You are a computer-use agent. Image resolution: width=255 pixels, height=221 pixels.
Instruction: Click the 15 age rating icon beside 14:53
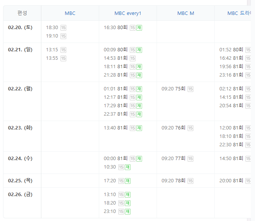coord(133,58)
